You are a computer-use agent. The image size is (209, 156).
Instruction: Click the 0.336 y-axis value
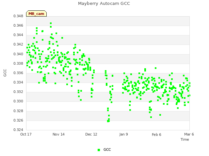coord(18,73)
